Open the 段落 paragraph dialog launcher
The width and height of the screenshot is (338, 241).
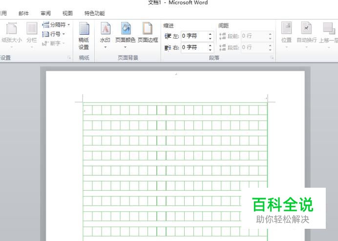272,57
